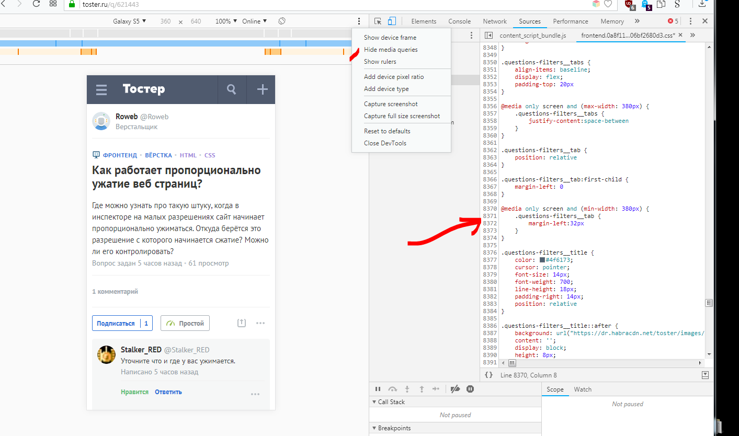Click the Ответить reply link

click(168, 392)
